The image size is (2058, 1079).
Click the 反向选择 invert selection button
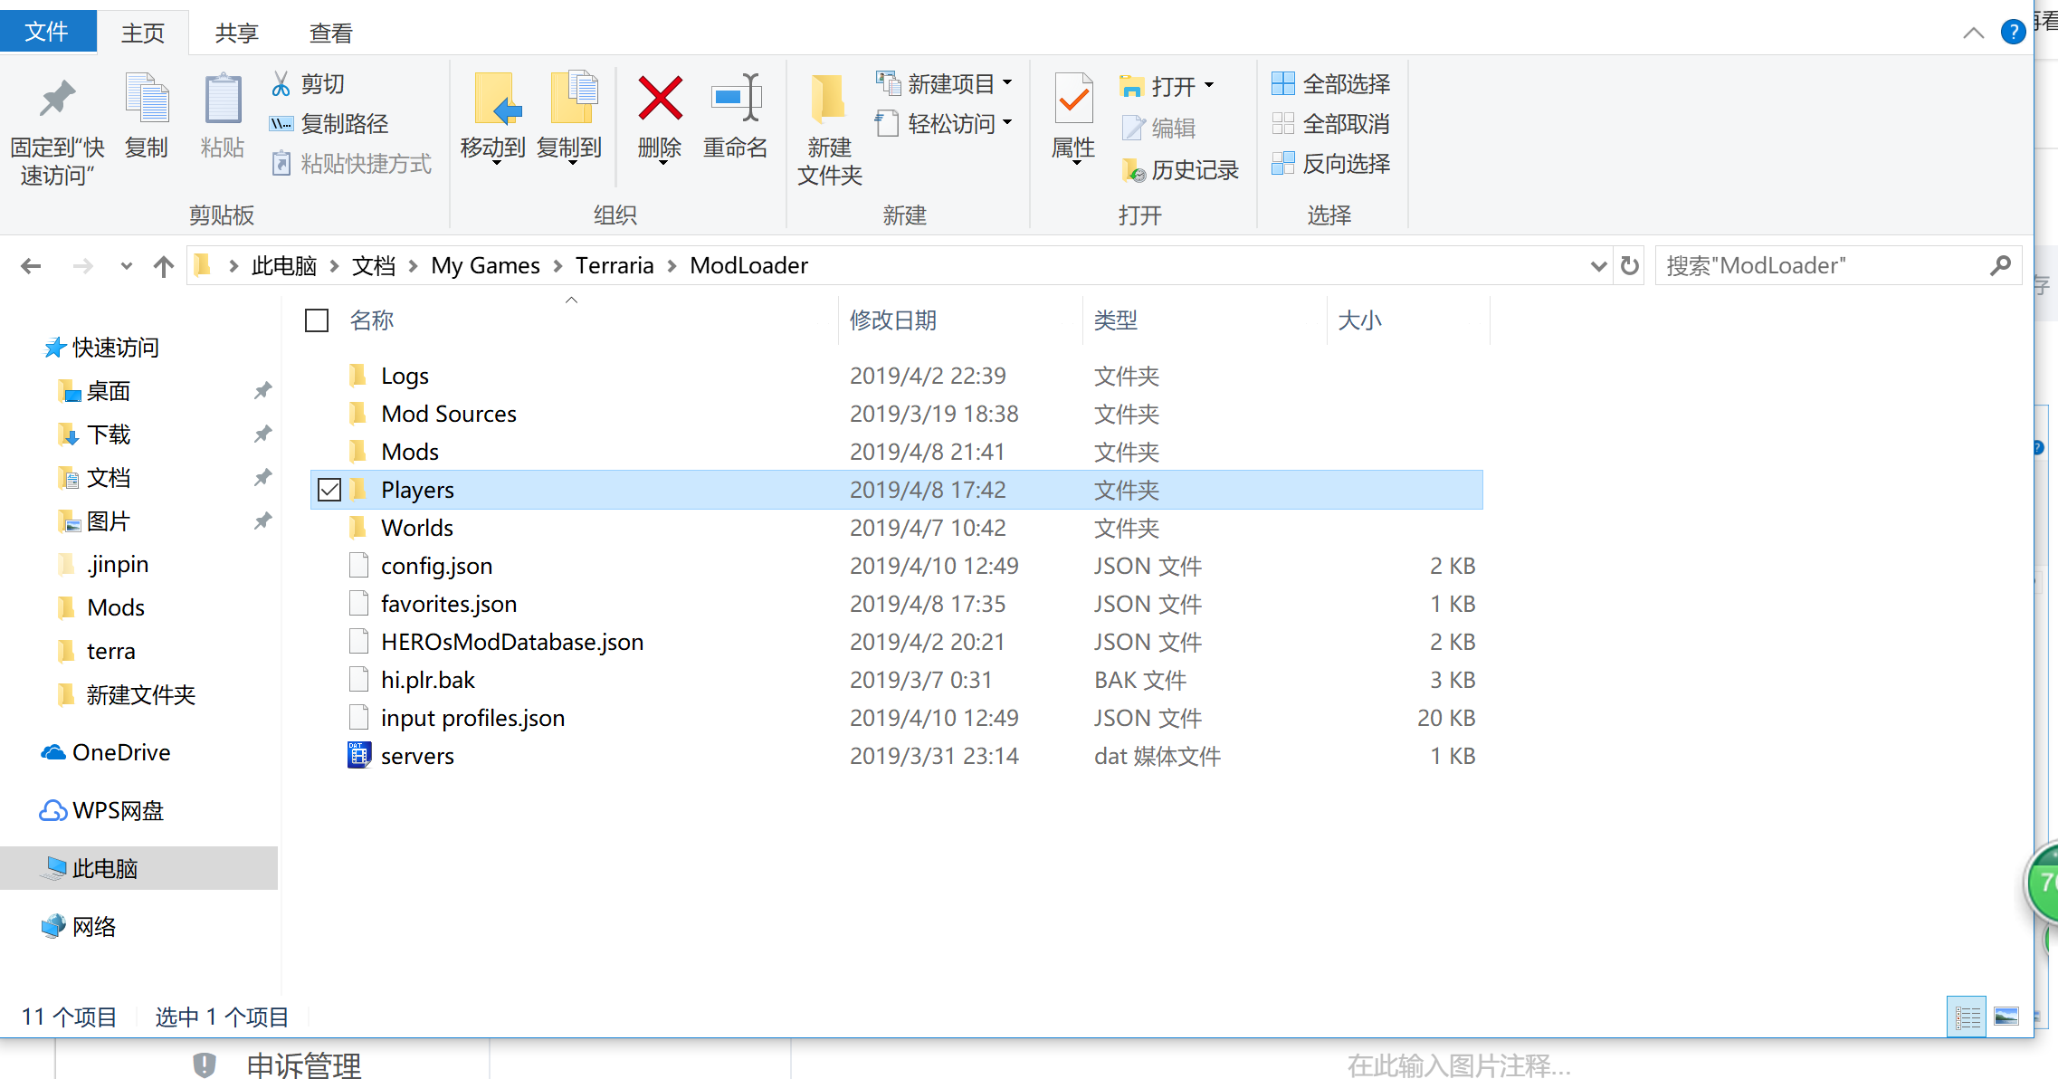1331,164
